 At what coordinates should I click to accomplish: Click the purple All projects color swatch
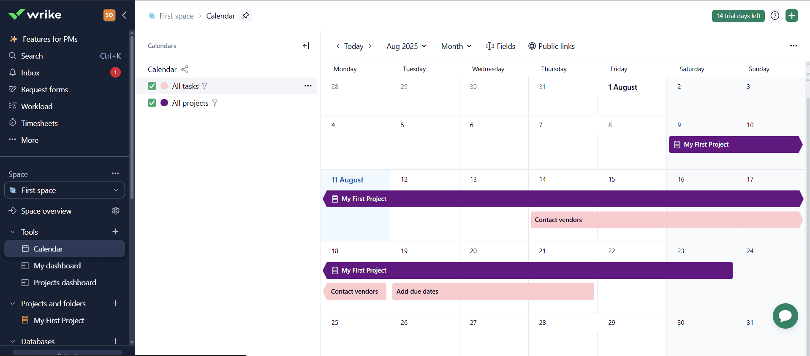164,103
